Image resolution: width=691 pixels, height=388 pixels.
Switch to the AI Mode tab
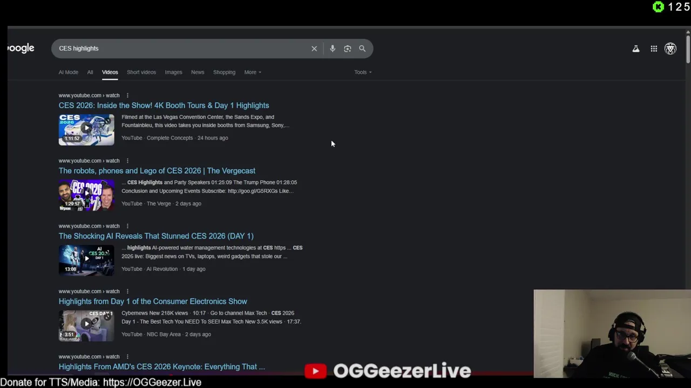pyautogui.click(x=69, y=72)
